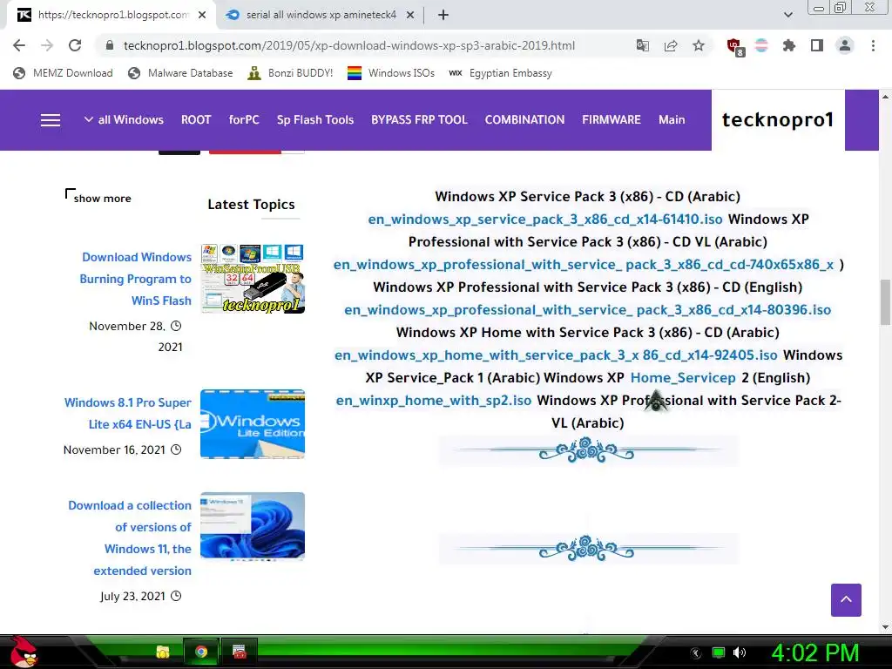Viewport: 892px width, 669px height.
Task: Close the serial all windows xp tab
Action: [x=410, y=16]
